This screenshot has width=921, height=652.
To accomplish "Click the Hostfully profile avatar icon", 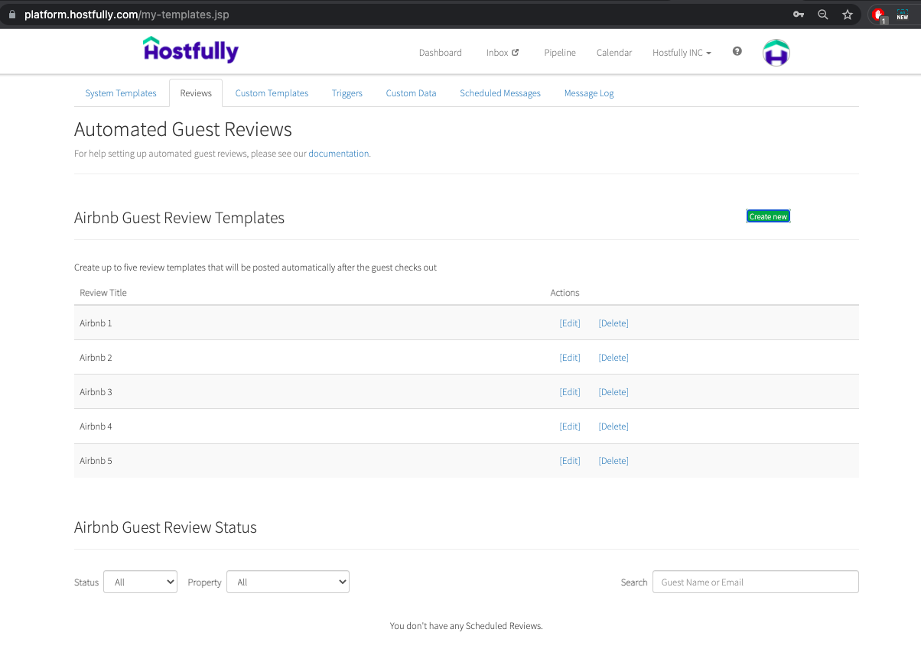I will (x=776, y=52).
